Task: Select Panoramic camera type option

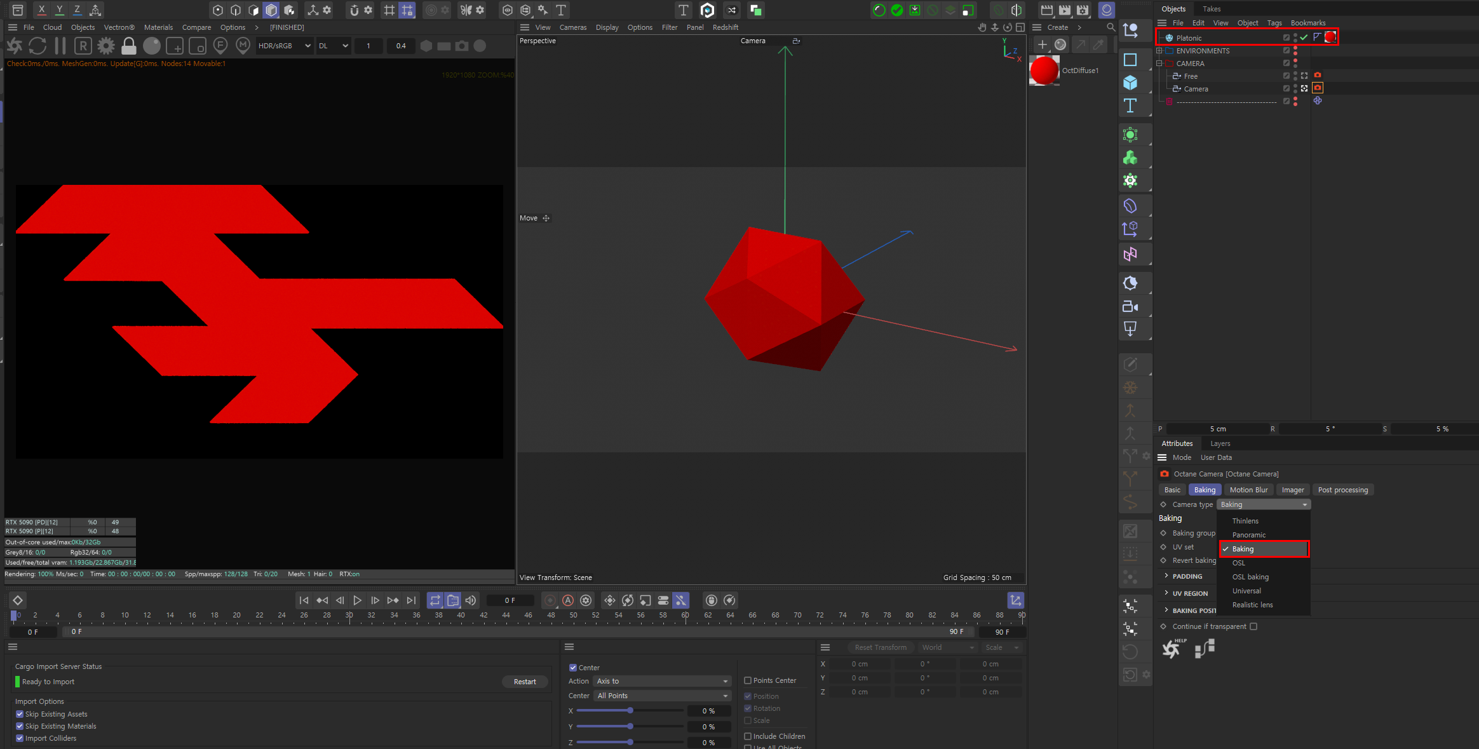Action: click(1249, 535)
